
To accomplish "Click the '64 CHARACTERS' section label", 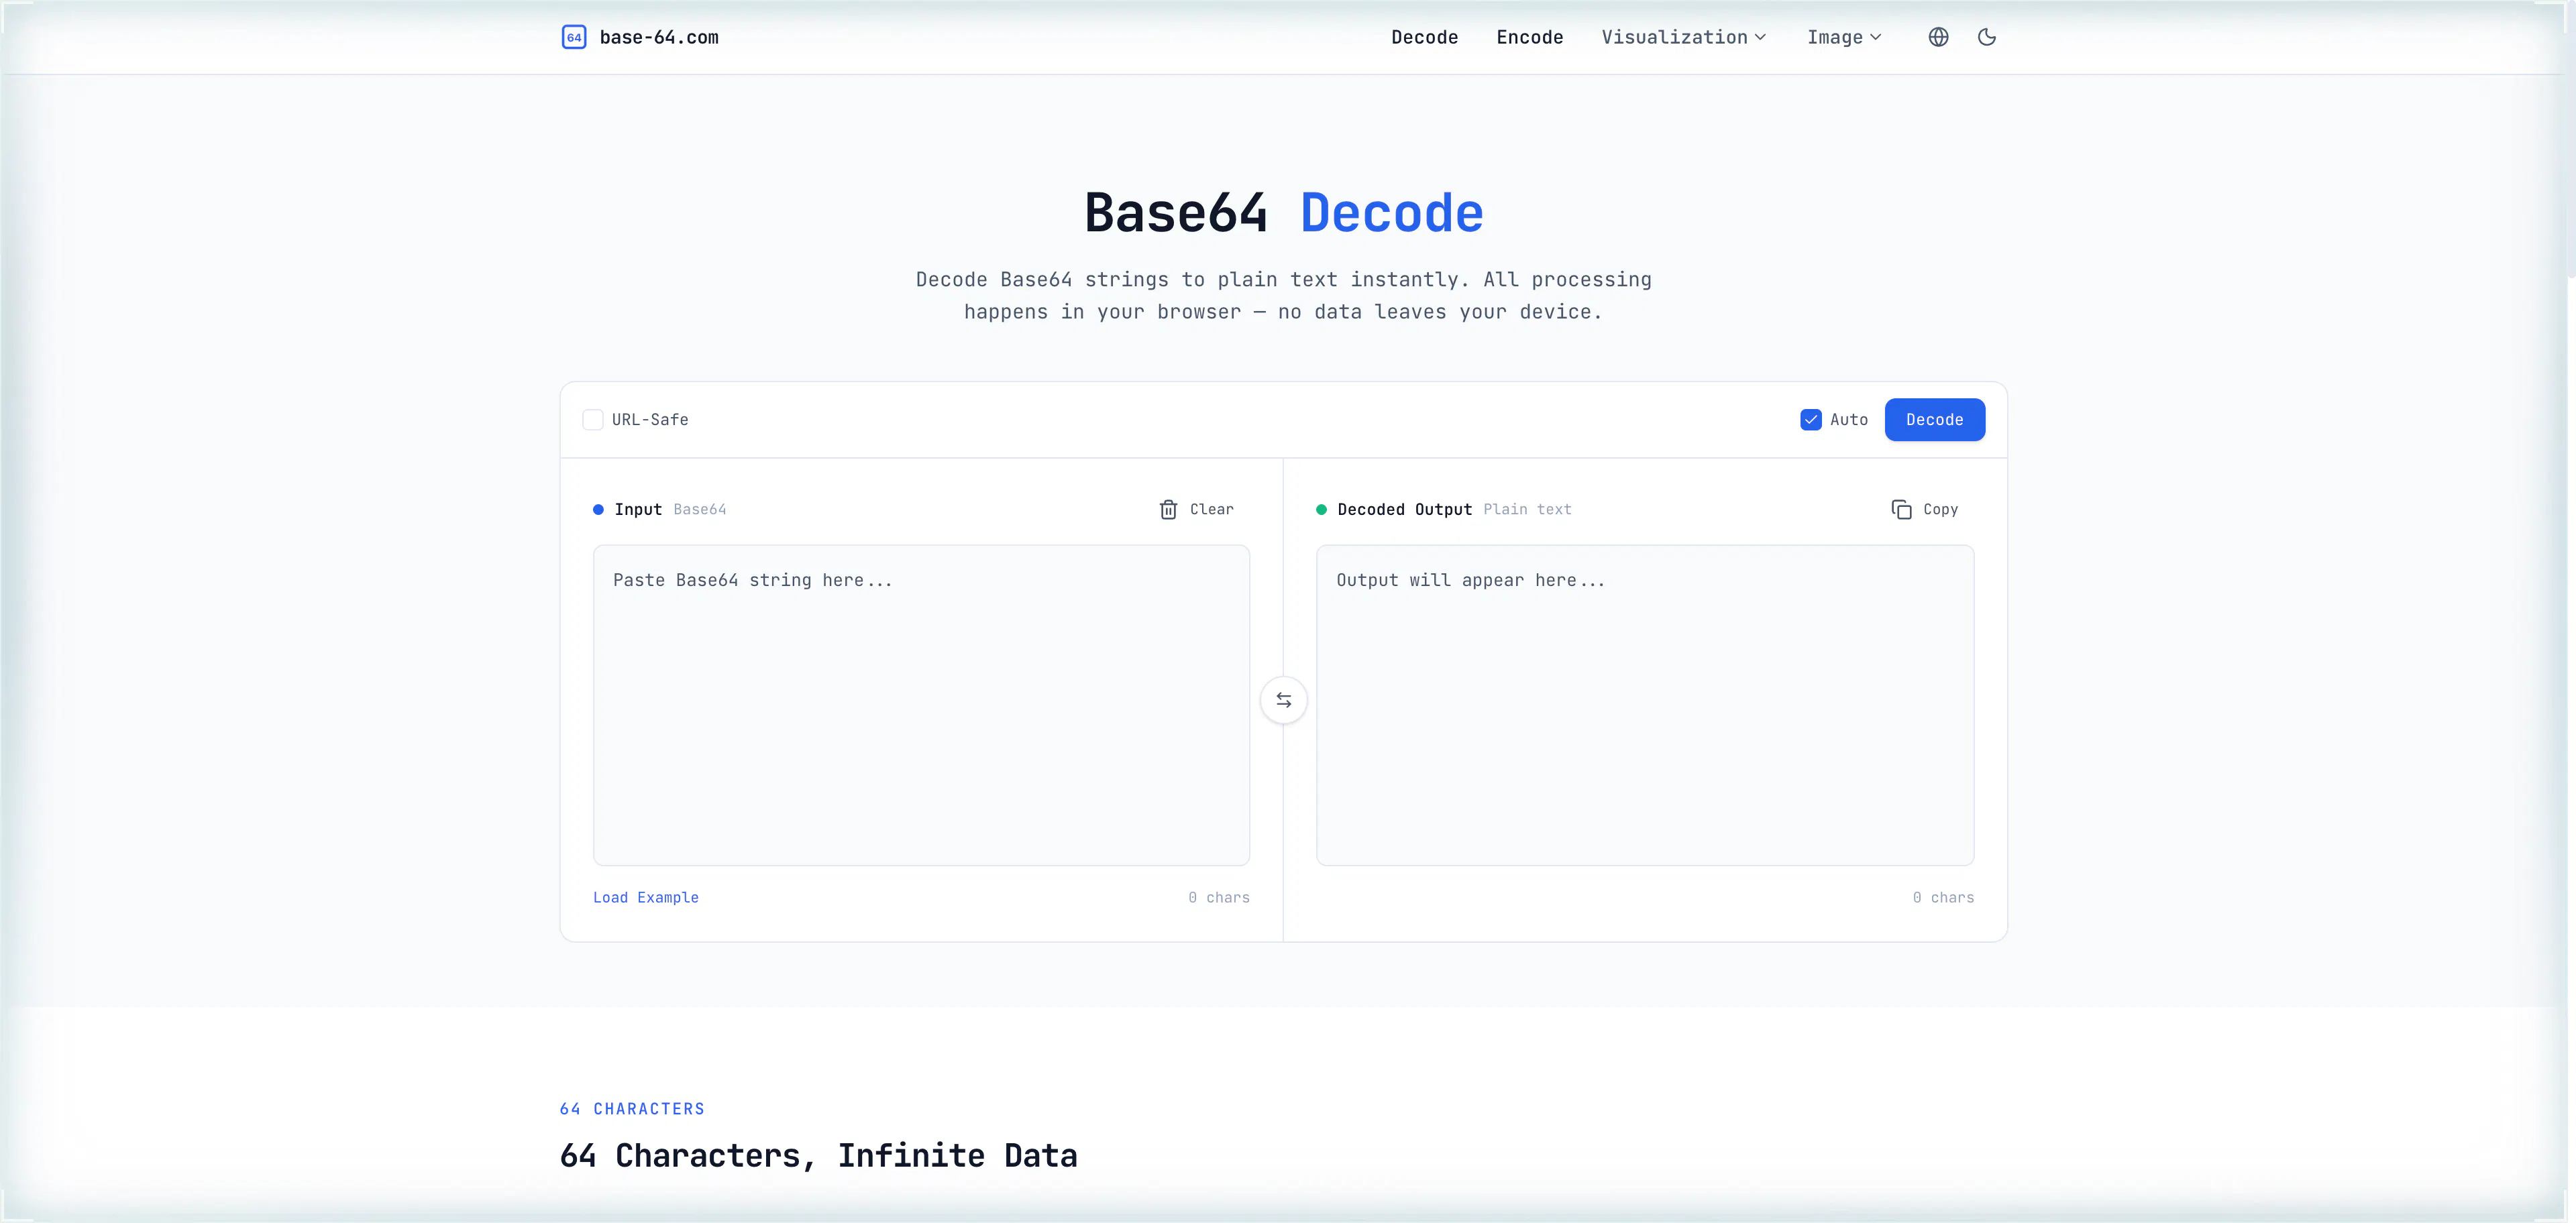I will (x=632, y=1109).
